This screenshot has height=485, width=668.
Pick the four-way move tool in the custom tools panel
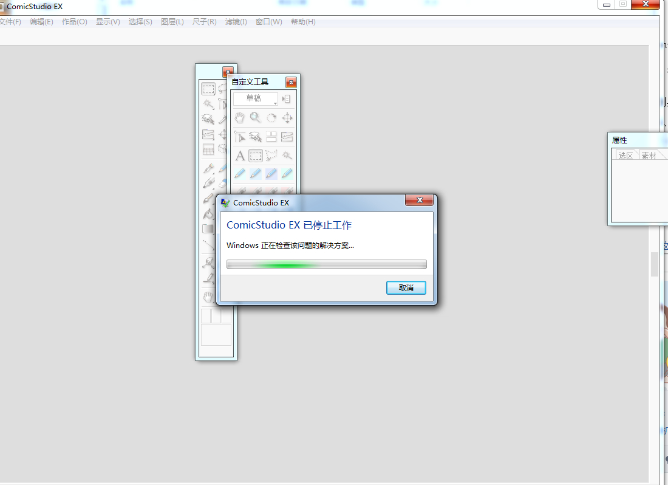287,118
